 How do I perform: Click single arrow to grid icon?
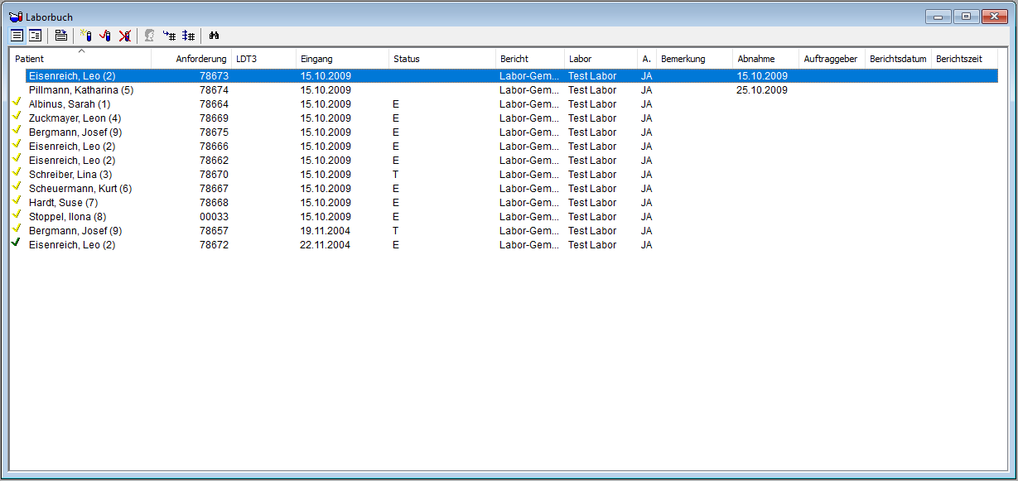point(170,36)
